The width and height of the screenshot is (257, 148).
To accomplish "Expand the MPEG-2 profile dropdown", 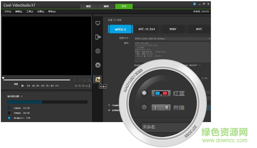I will coord(172,39).
